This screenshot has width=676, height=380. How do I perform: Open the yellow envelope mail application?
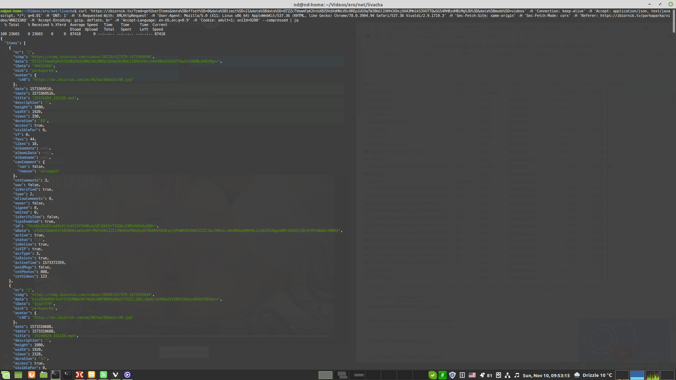click(x=92, y=375)
